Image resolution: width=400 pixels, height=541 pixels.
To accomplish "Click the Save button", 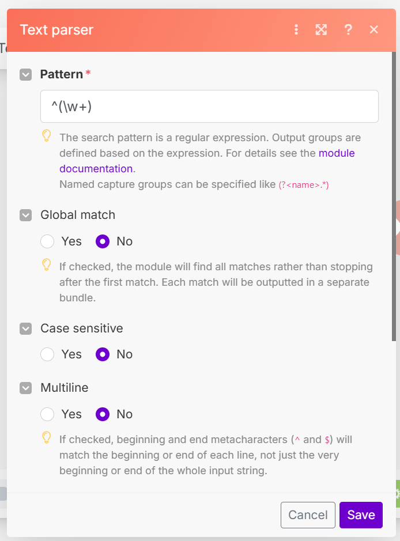I will [x=361, y=515].
